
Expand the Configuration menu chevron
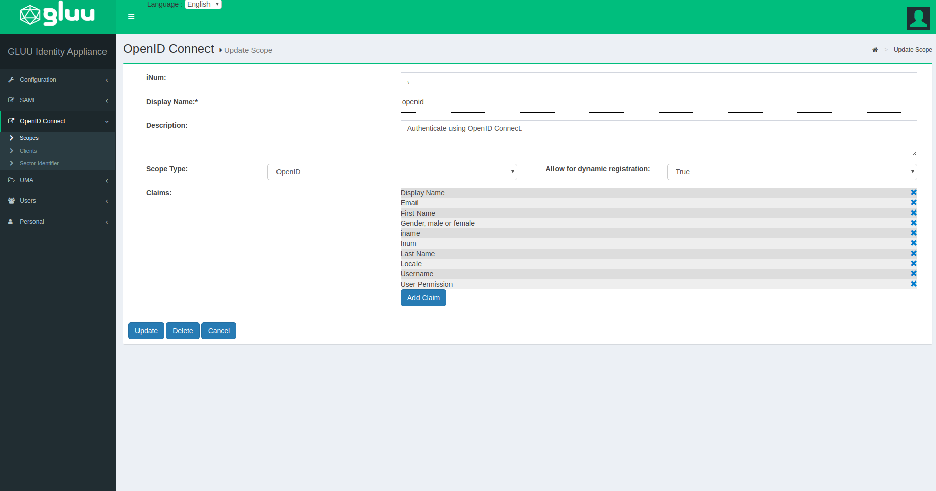(107, 80)
